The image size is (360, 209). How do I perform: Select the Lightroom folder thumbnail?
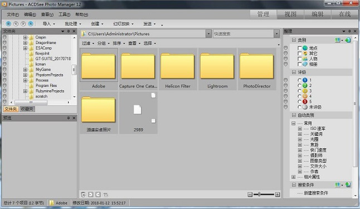[x=217, y=69]
